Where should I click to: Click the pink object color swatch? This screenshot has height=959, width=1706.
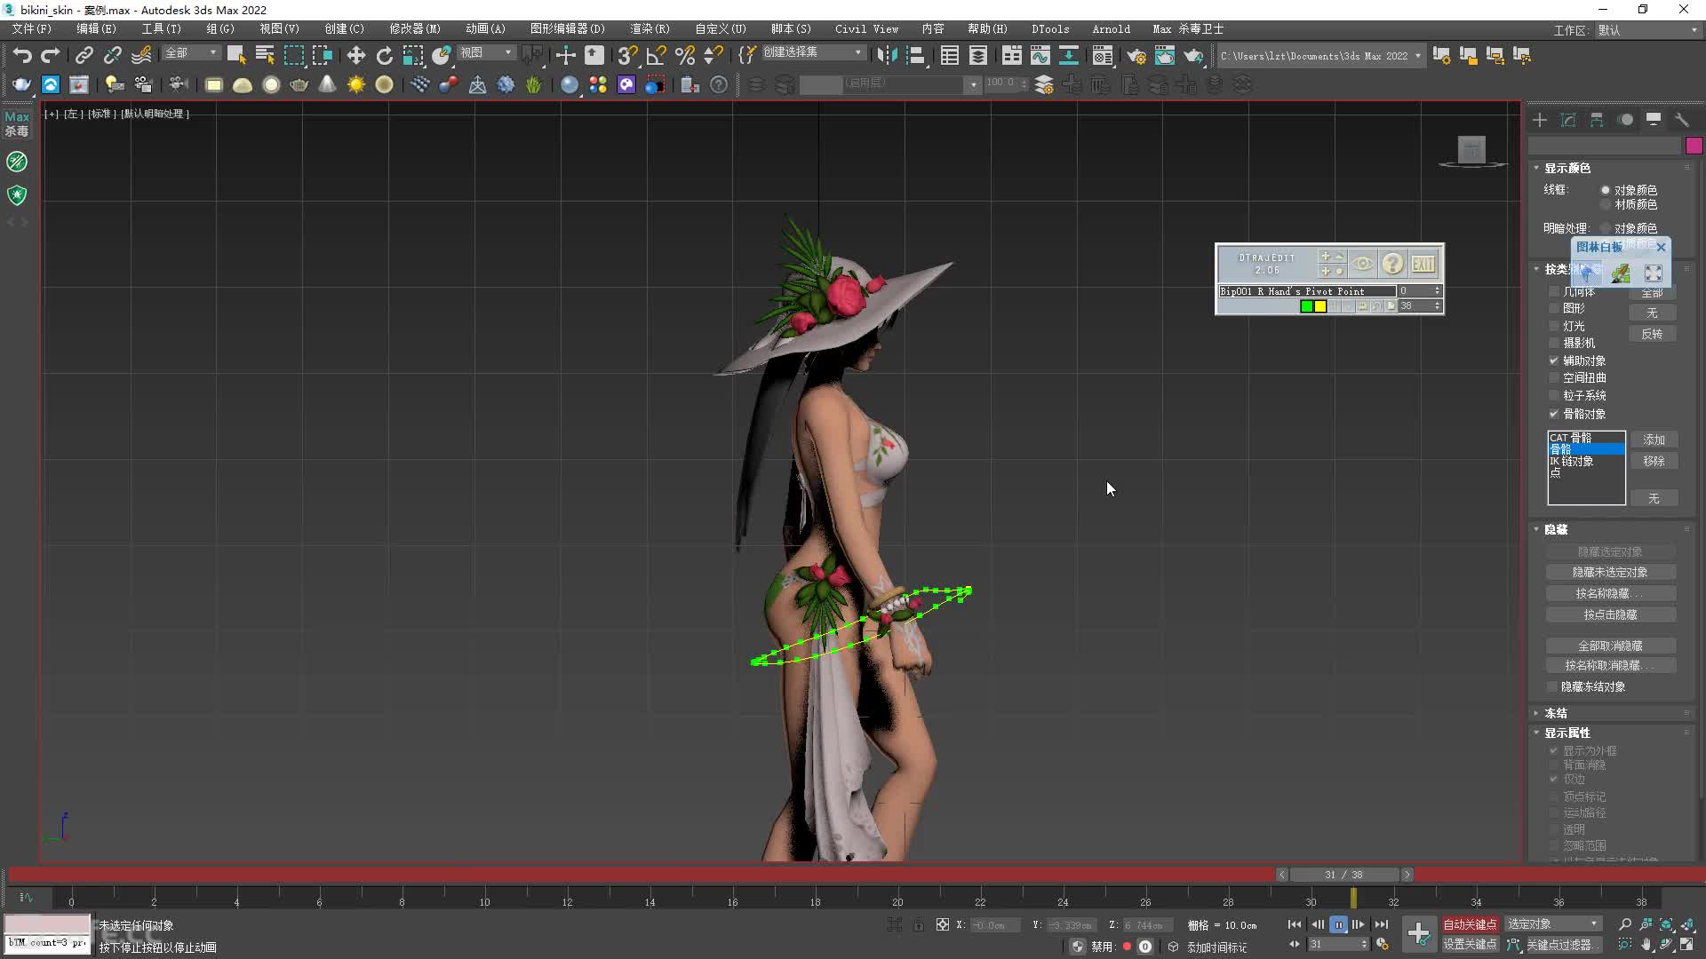coord(1694,146)
